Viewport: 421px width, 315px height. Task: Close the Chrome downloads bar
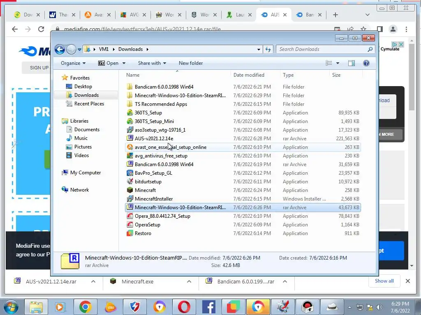point(407,281)
